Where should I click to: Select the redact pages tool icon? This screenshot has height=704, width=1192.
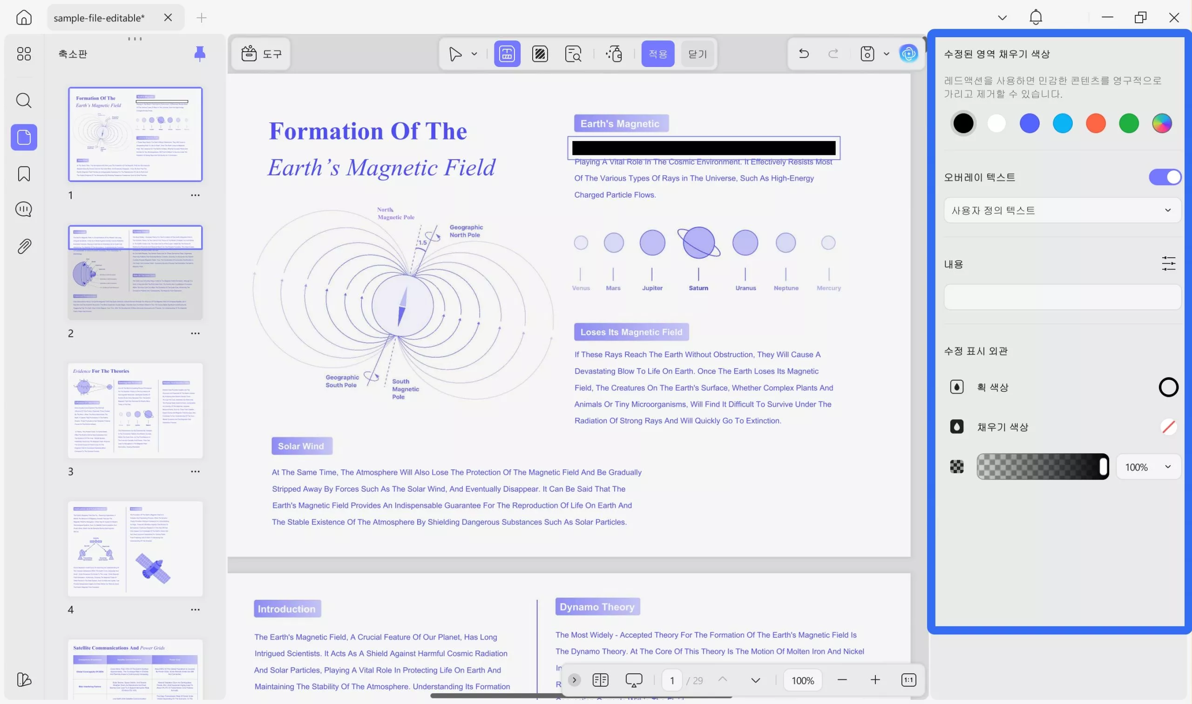point(540,54)
